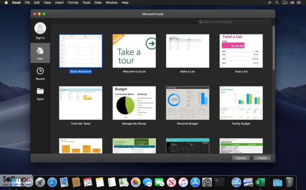The width and height of the screenshot is (306, 190).
Task: Click the template list vertical scrollbar
Action: pos(274,48)
